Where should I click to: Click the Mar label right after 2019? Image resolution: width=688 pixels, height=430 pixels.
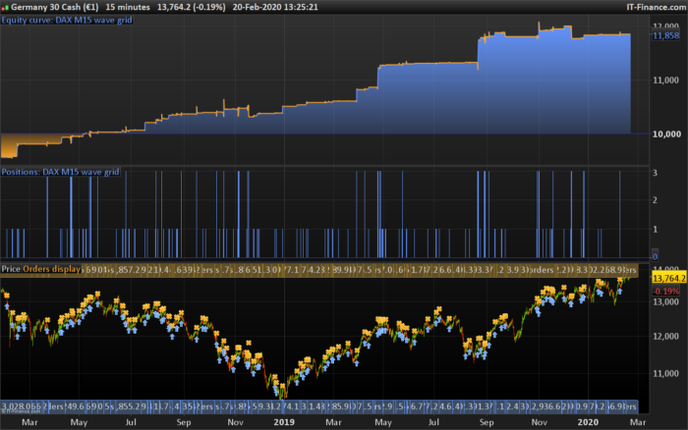coord(333,422)
